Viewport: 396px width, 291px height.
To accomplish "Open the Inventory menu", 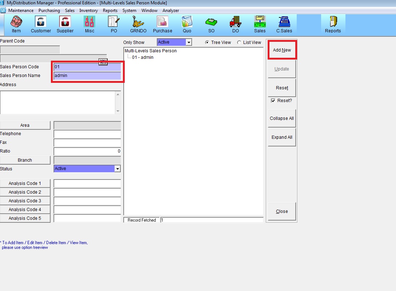I will [88, 11].
